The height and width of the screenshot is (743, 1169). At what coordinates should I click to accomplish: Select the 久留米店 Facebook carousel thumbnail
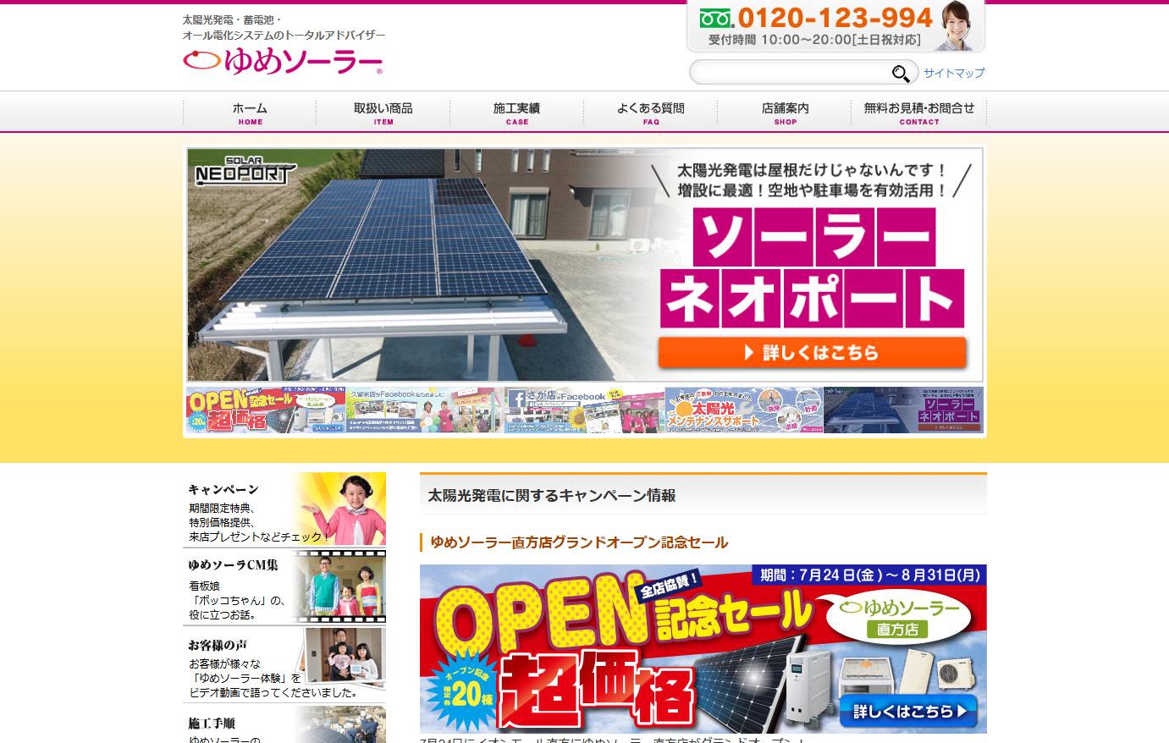click(x=425, y=410)
